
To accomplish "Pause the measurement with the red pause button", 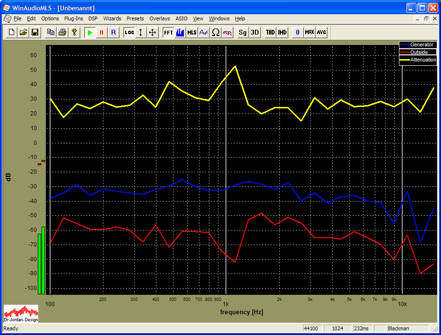I will [101, 32].
